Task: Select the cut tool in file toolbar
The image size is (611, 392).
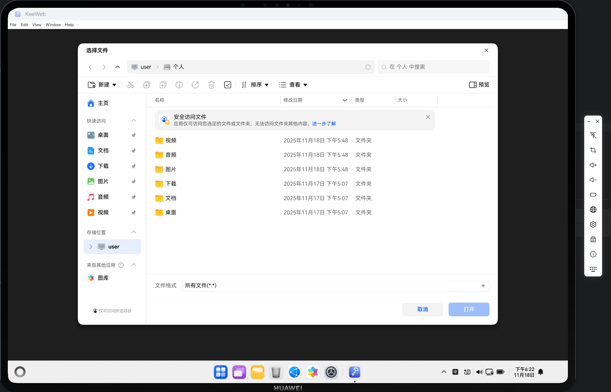Action: [131, 85]
